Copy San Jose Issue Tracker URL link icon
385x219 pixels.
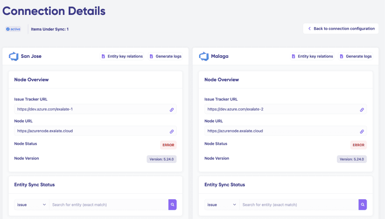click(171, 109)
